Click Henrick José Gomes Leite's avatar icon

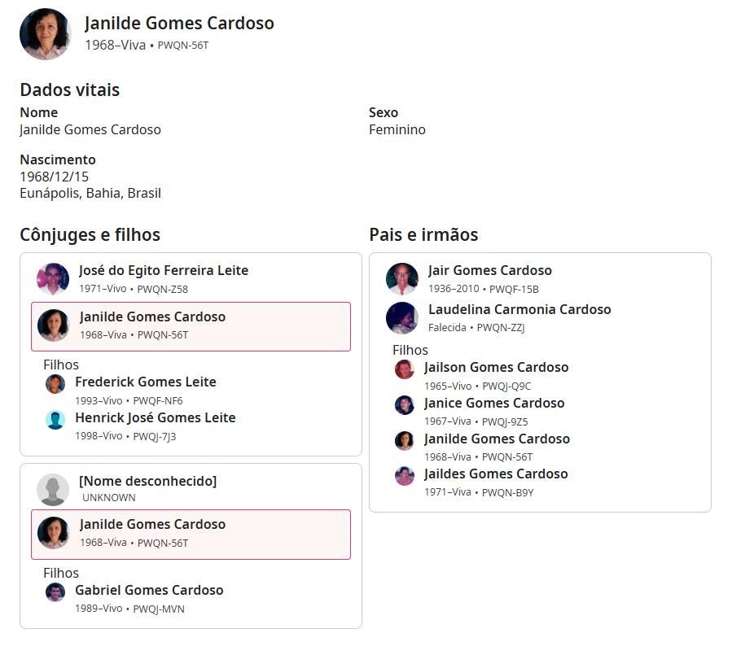pyautogui.click(x=55, y=420)
